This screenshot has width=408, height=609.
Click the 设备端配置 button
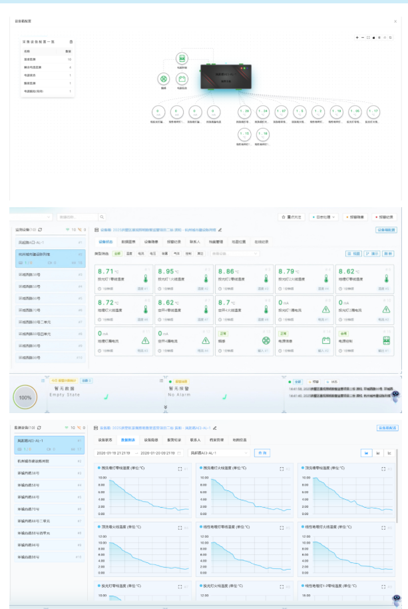(386, 230)
